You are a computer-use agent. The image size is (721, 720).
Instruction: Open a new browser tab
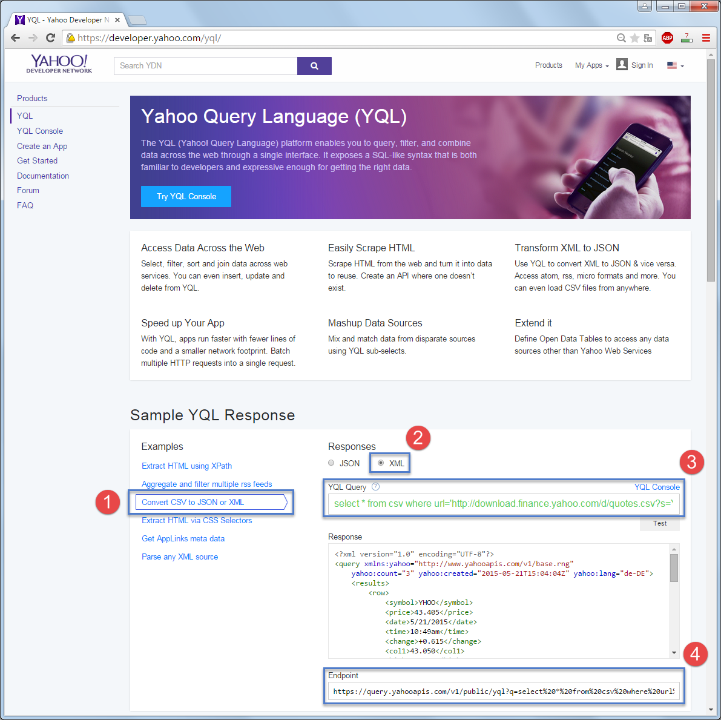click(137, 20)
